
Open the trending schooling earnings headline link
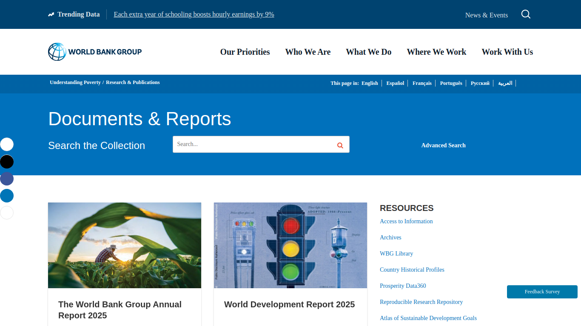[x=194, y=14]
